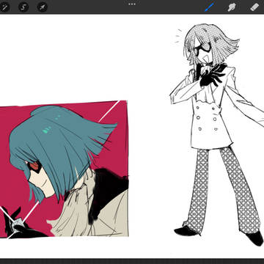Select the blue Brush tool
This screenshot has width=264, height=264.
click(x=209, y=7)
